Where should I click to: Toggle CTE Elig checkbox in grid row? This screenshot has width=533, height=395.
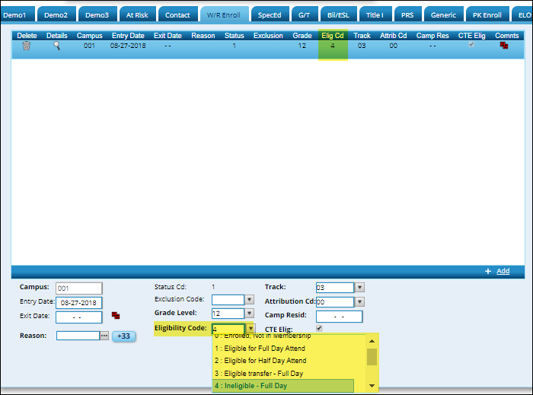(471, 46)
